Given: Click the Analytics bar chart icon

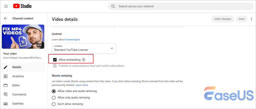Looking at the screenshot, I should click(6, 76).
